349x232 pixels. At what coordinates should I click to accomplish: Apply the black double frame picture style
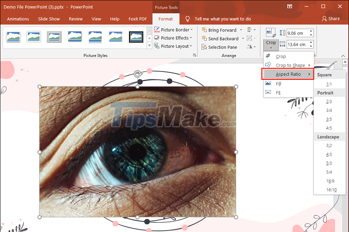pos(136,36)
